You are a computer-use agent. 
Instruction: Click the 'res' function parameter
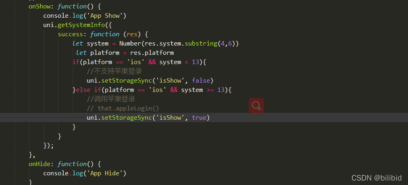[x=132, y=34]
